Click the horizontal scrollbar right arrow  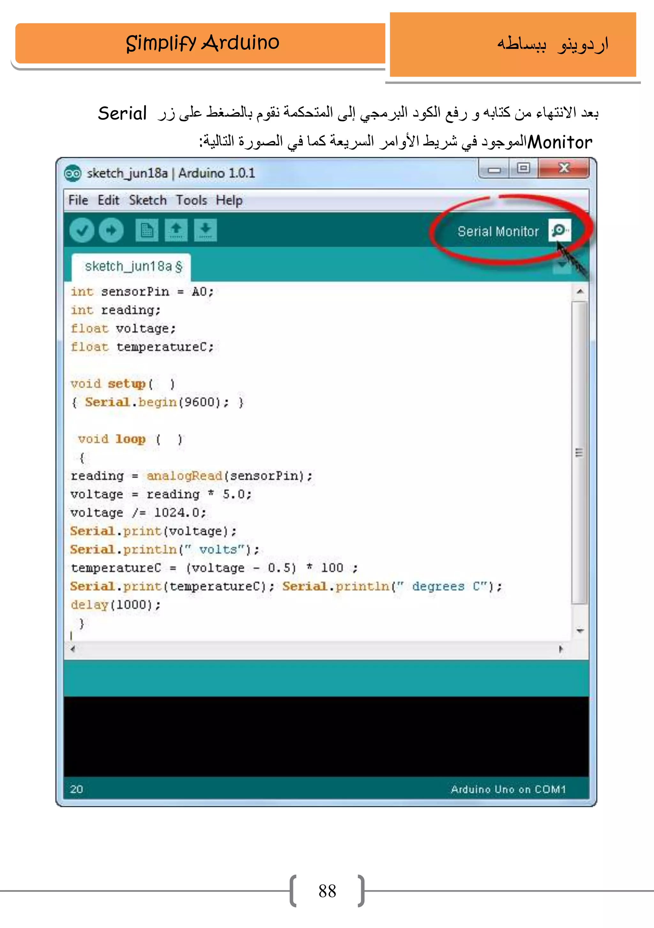pyautogui.click(x=561, y=650)
